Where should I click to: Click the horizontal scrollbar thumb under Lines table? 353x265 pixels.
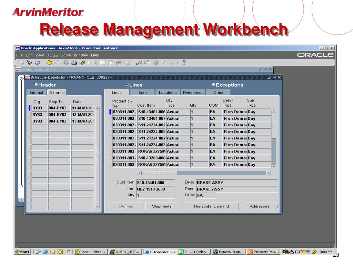159,173
